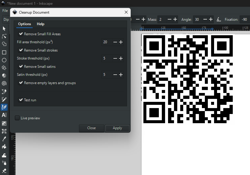Decrease the Stroke threshold value
Image resolution: width=250 pixels, height=175 pixels.
tap(115, 58)
